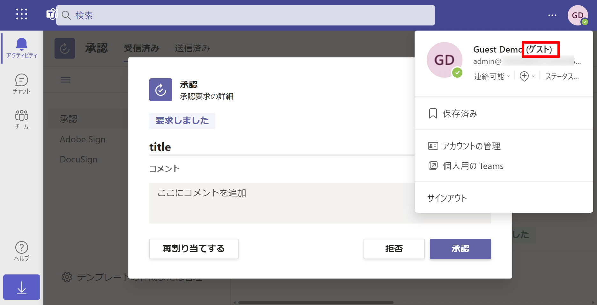This screenshot has height=305, width=597.
Task: Click the plus circle status option
Action: pyautogui.click(x=527, y=76)
